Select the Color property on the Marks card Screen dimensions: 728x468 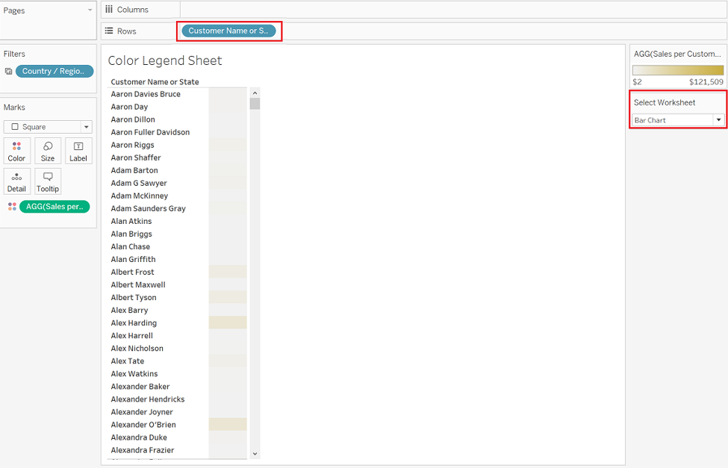(x=16, y=150)
